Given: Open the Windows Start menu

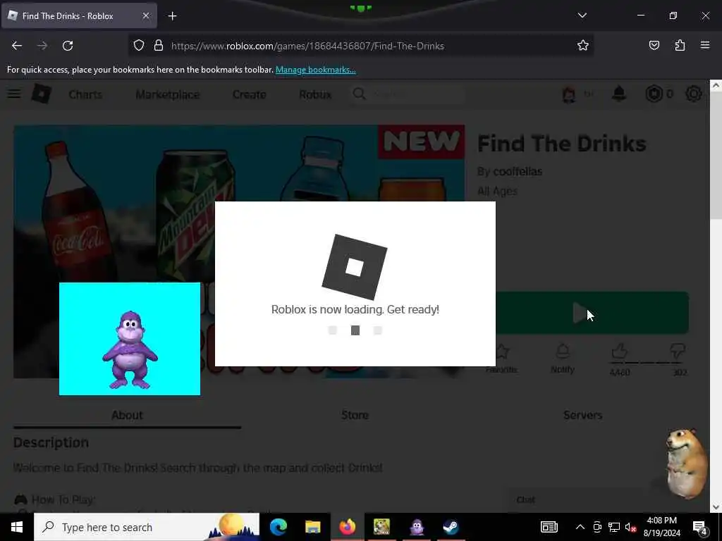Looking at the screenshot, I should tap(17, 527).
